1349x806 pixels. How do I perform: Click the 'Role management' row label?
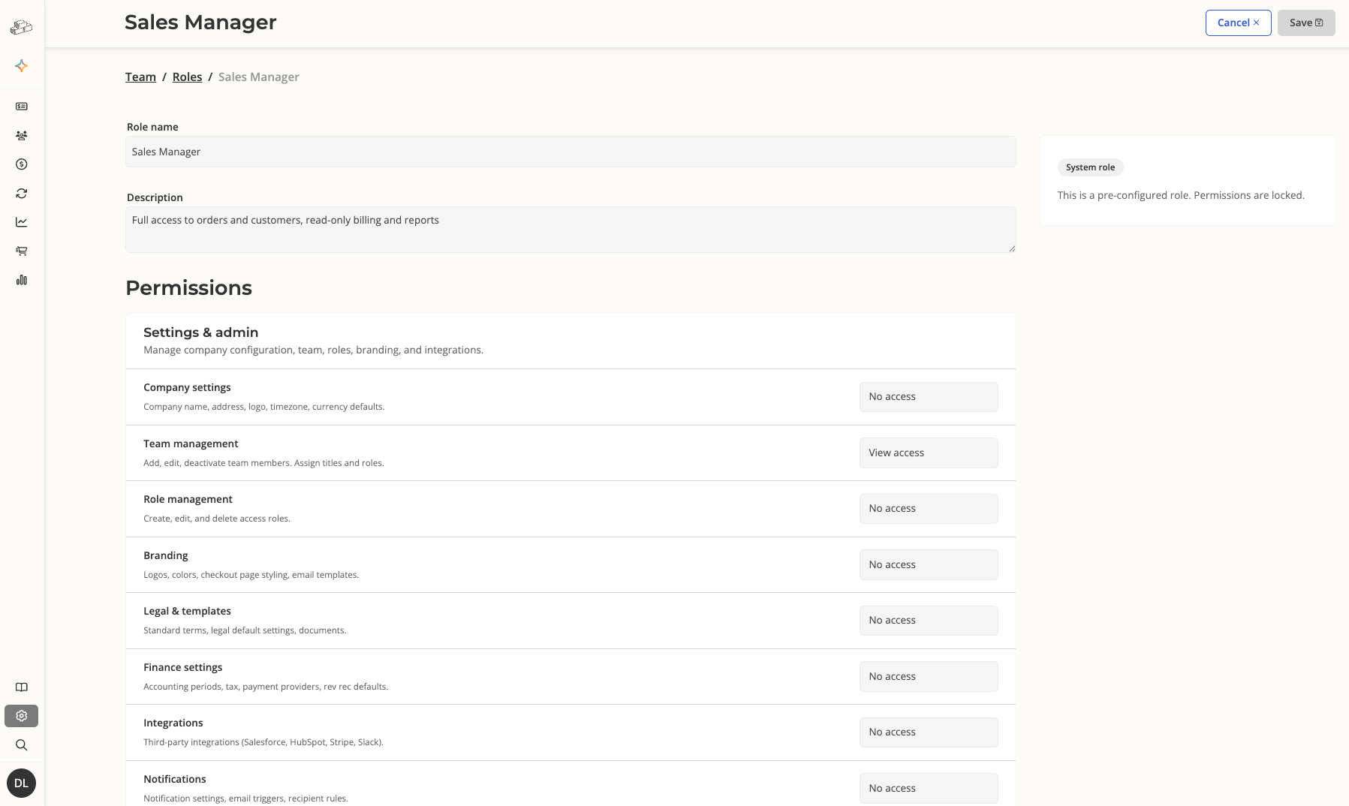point(188,499)
